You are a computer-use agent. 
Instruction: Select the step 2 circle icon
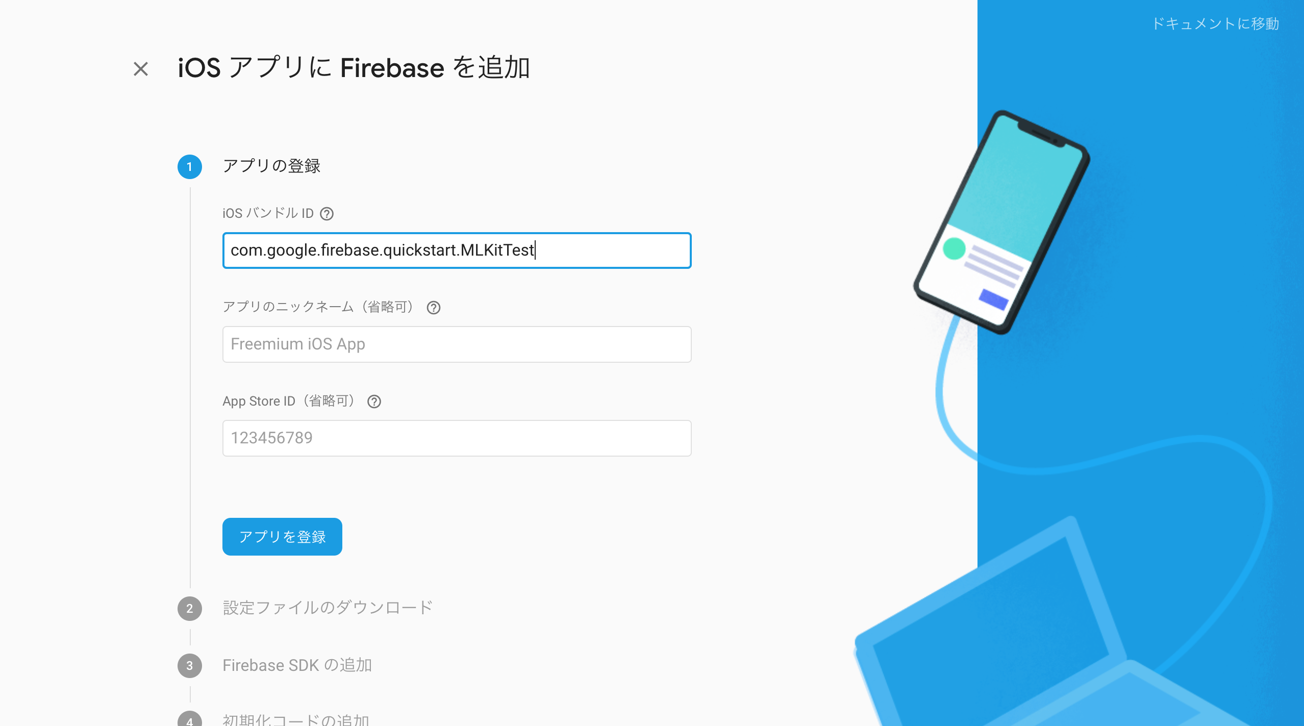(190, 608)
